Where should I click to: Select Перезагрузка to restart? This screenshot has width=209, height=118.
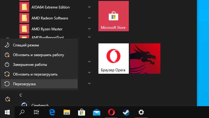[39, 84]
